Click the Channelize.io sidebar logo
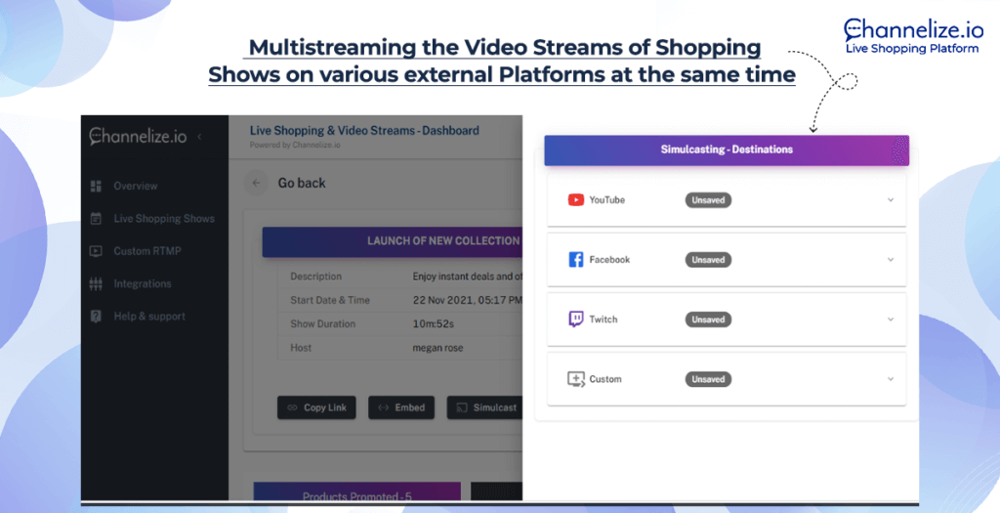Image resolution: width=1000 pixels, height=513 pixels. tap(138, 136)
